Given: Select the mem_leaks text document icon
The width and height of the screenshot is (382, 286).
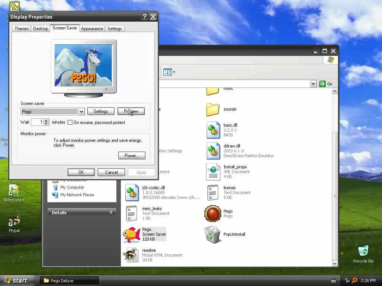Looking at the screenshot, I should [x=132, y=213].
